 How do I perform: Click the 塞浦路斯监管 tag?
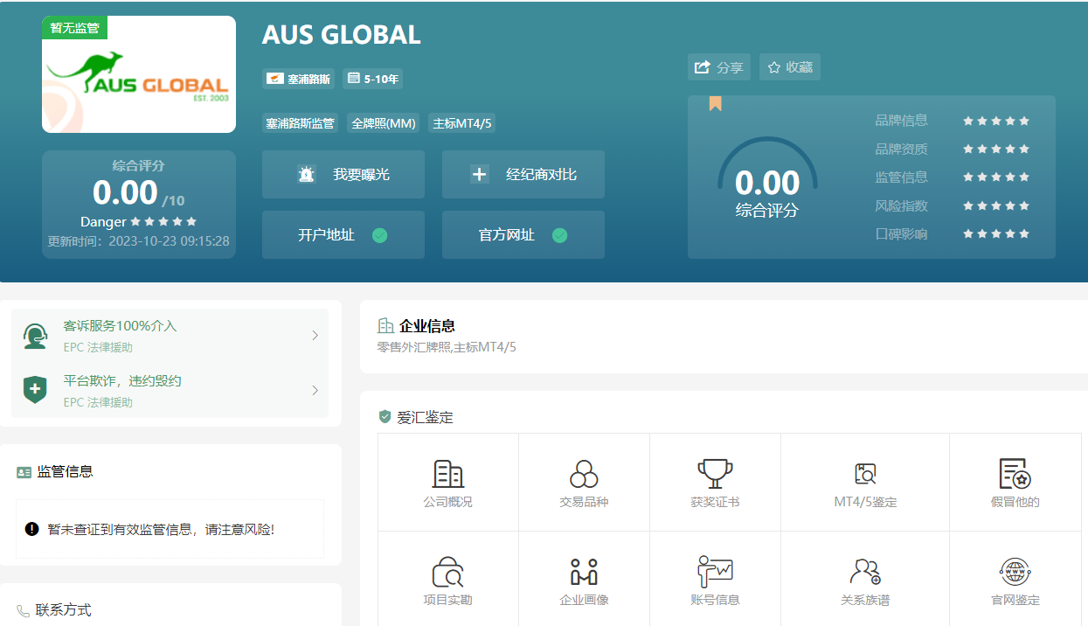[x=300, y=123]
